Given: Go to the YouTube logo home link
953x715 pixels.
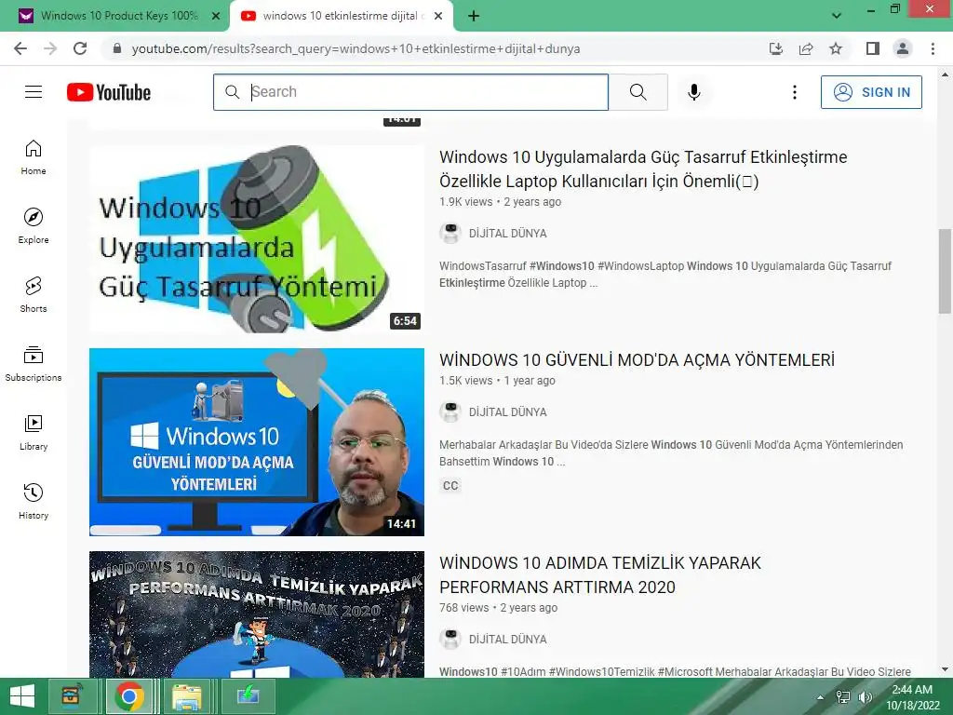Looking at the screenshot, I should (109, 92).
